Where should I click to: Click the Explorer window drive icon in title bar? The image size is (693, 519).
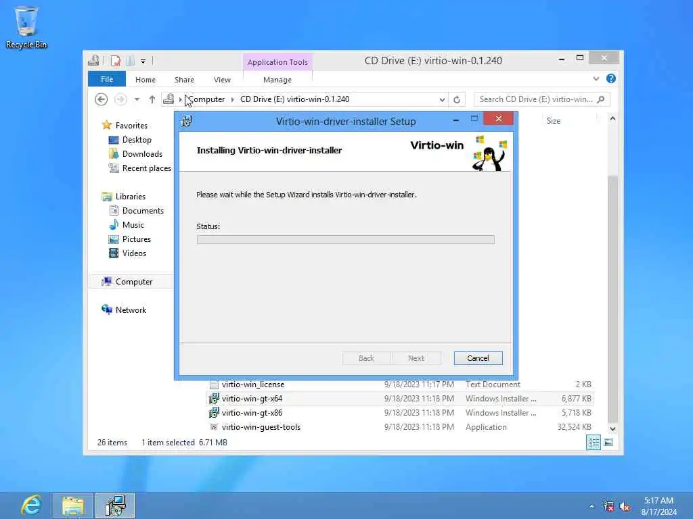93,60
